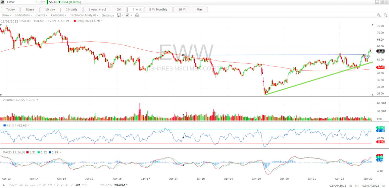Switch to the 5days tab
The width and height of the screenshot is (389, 188).
[x=30, y=9]
